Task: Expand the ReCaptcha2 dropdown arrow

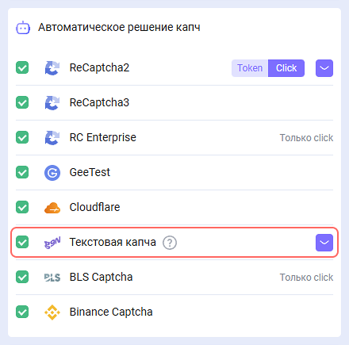Action: pyautogui.click(x=324, y=68)
